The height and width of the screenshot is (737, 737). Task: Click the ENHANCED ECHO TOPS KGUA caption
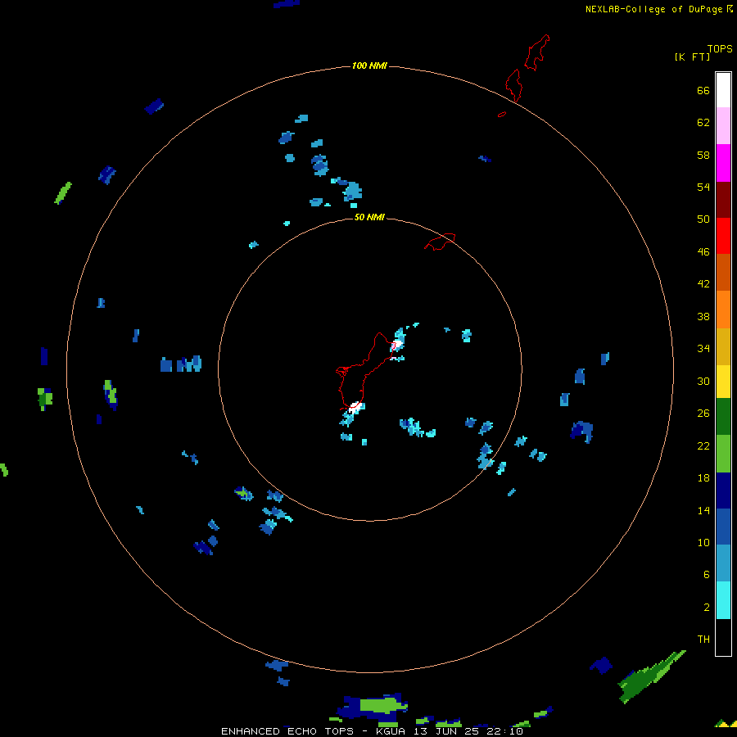coord(372,731)
